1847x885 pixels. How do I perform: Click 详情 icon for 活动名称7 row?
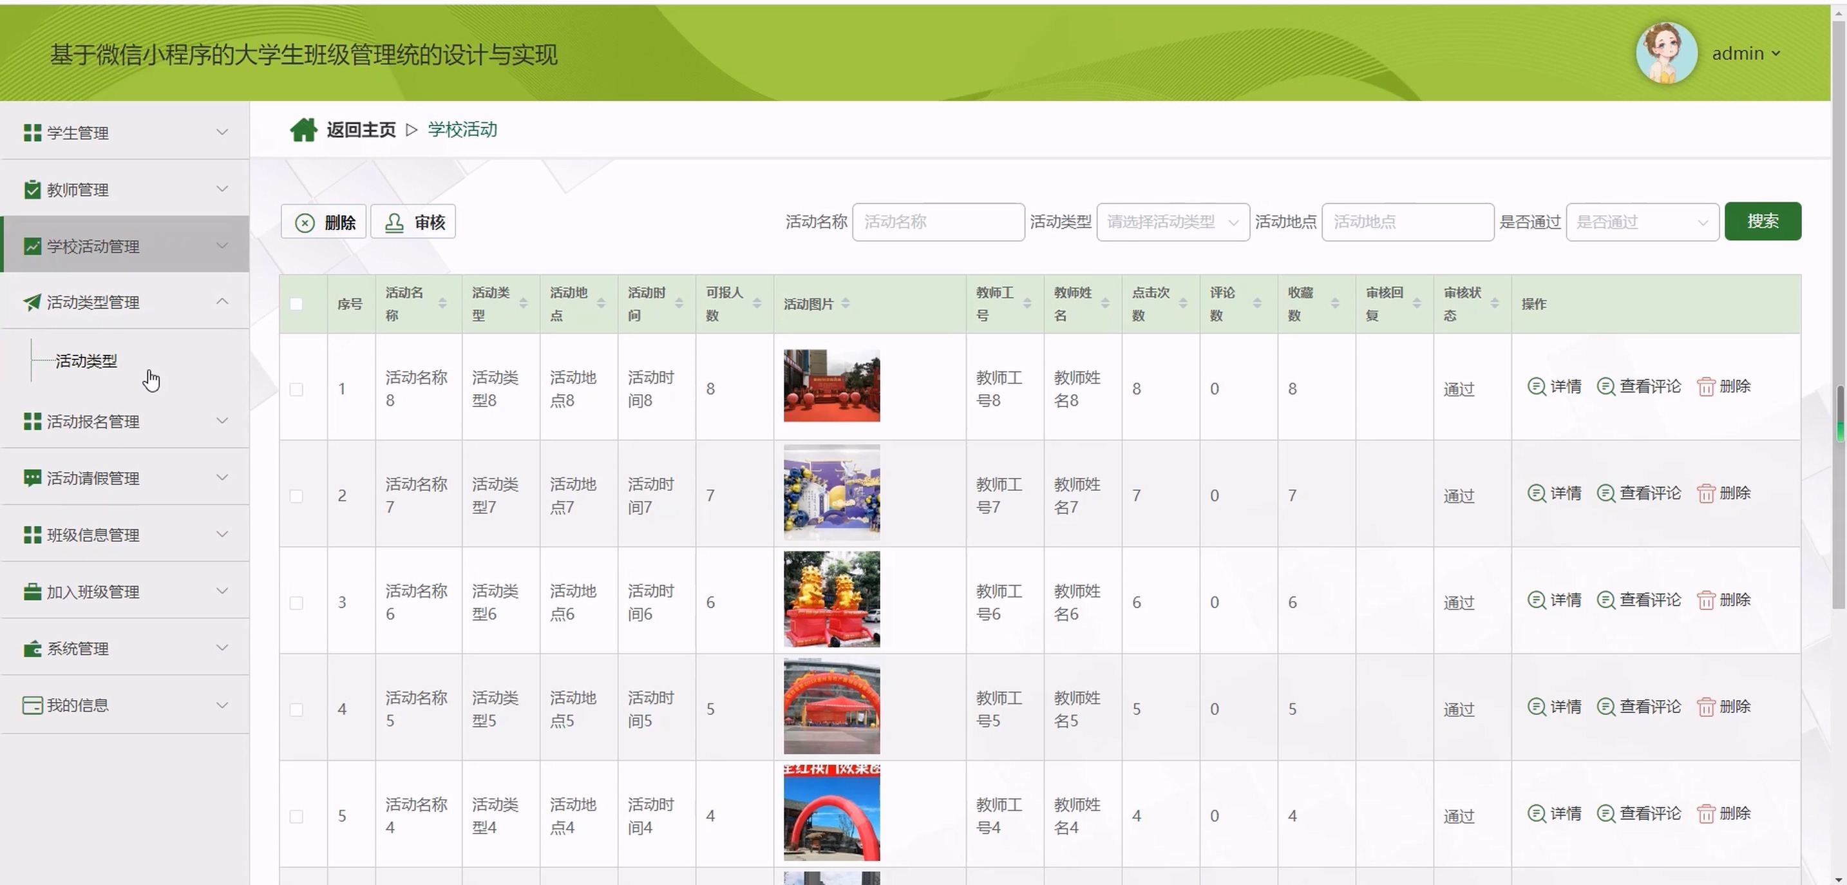point(1537,493)
